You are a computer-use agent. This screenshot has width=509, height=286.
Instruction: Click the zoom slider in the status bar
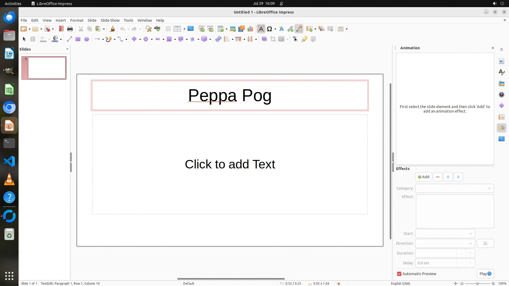(x=477, y=283)
